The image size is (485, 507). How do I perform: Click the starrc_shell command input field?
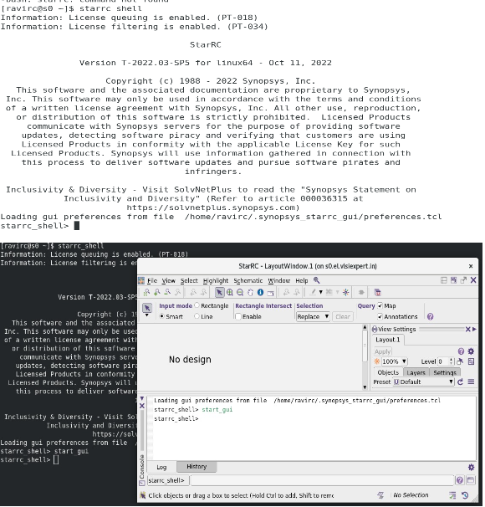coord(322,481)
